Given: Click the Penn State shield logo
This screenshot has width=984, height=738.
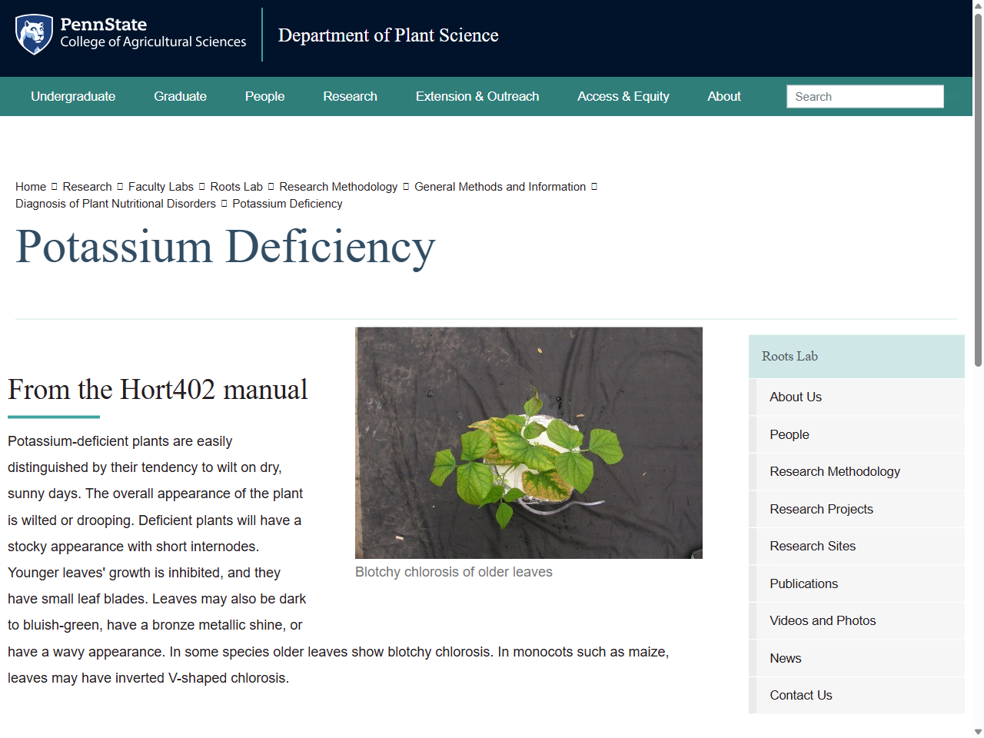Looking at the screenshot, I should tap(32, 34).
